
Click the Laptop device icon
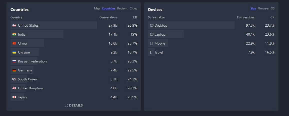tap(152, 35)
